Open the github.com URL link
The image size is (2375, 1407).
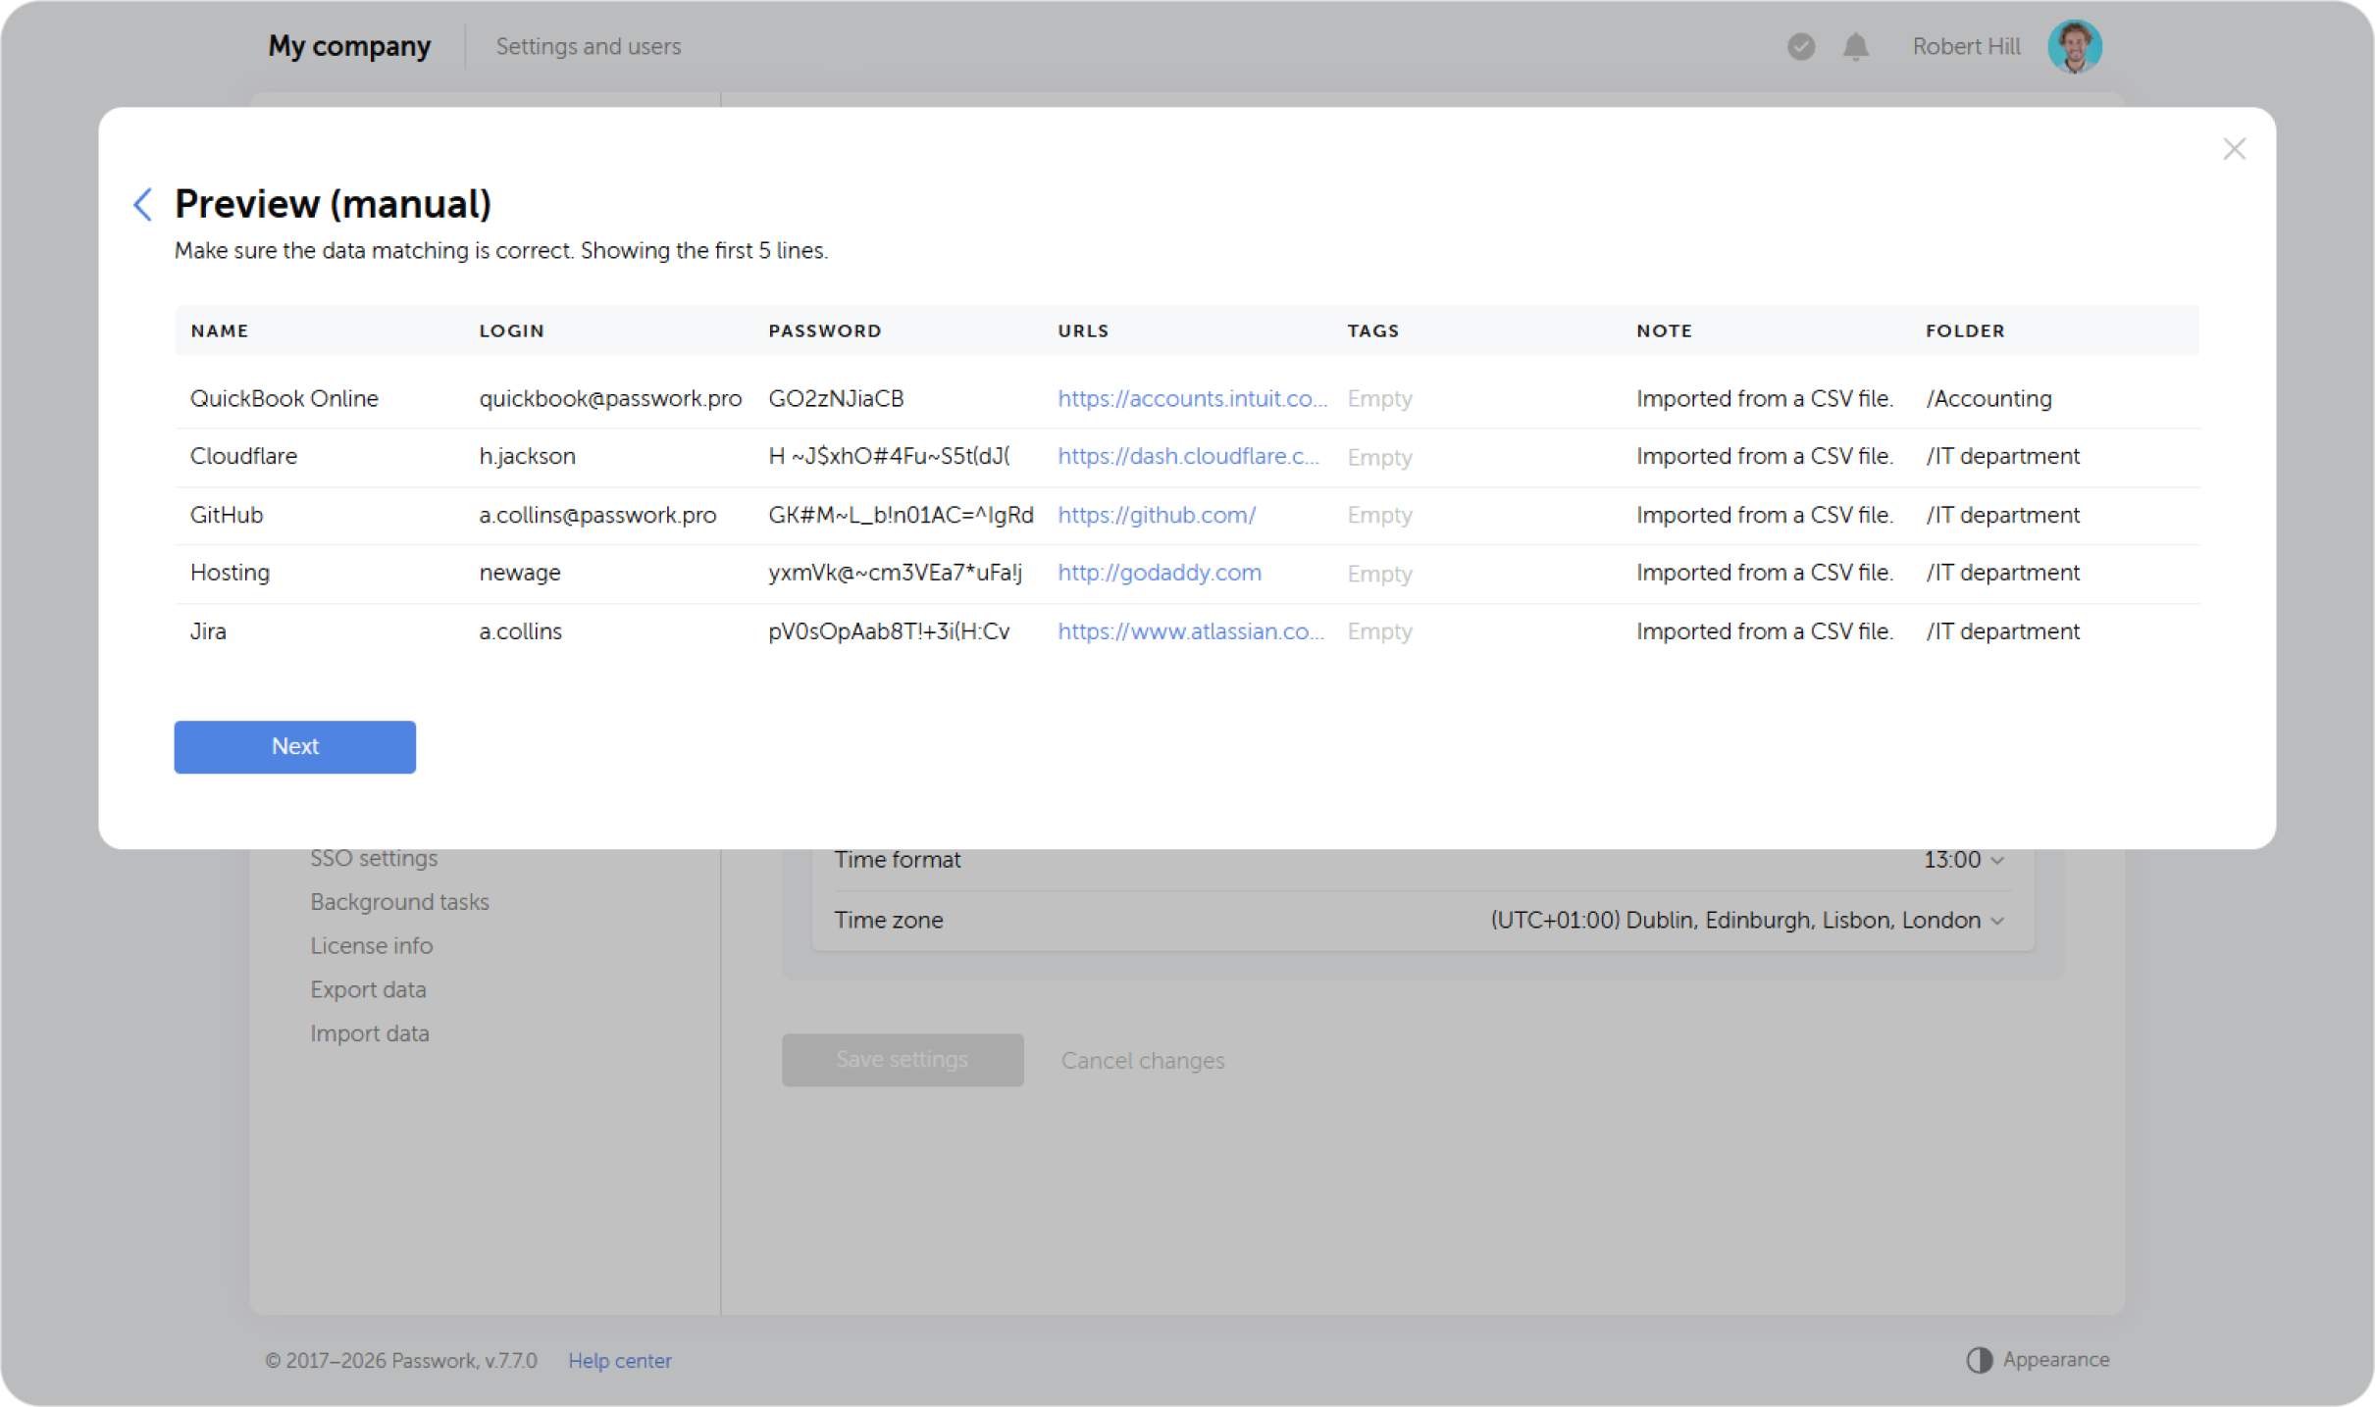[1156, 515]
